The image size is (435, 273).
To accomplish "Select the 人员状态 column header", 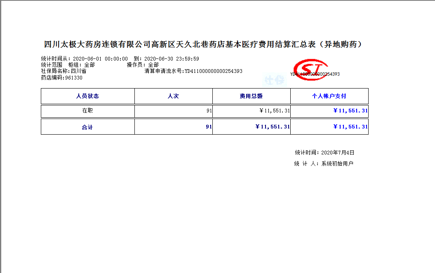I will [x=88, y=96].
